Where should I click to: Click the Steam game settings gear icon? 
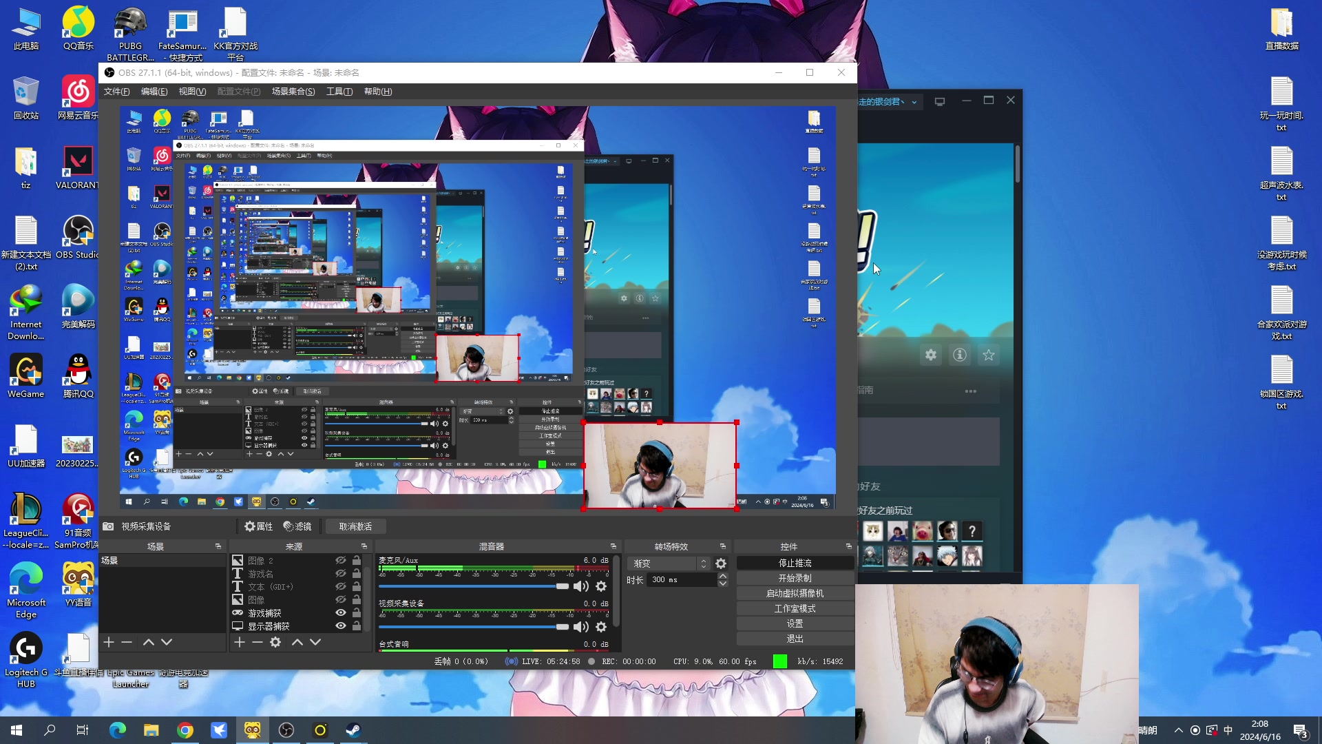pos(931,355)
